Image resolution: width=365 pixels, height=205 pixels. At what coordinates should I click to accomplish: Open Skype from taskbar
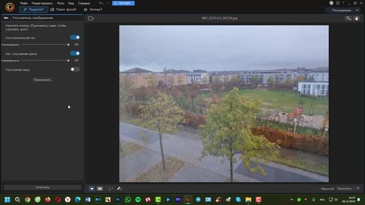click(x=238, y=200)
